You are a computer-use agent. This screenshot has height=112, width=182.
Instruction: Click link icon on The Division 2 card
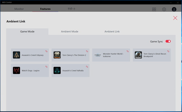[87, 51]
